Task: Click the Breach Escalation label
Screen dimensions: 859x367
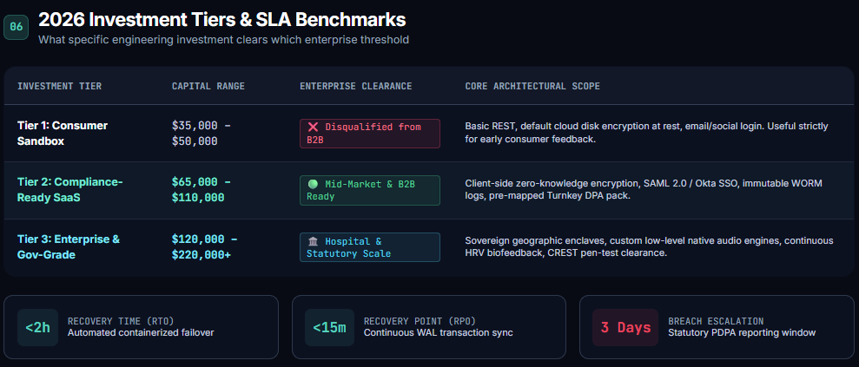Action: 716,321
